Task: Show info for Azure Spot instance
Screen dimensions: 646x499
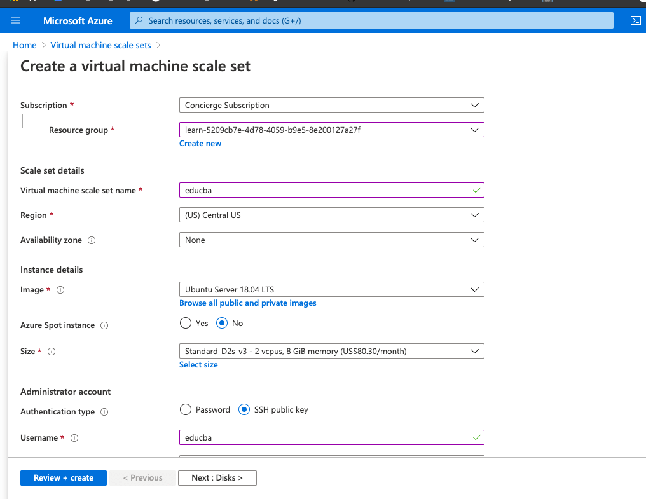Action: click(104, 325)
